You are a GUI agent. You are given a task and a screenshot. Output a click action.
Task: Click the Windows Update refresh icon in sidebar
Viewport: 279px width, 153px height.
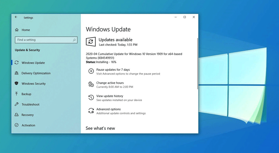click(x=17, y=63)
